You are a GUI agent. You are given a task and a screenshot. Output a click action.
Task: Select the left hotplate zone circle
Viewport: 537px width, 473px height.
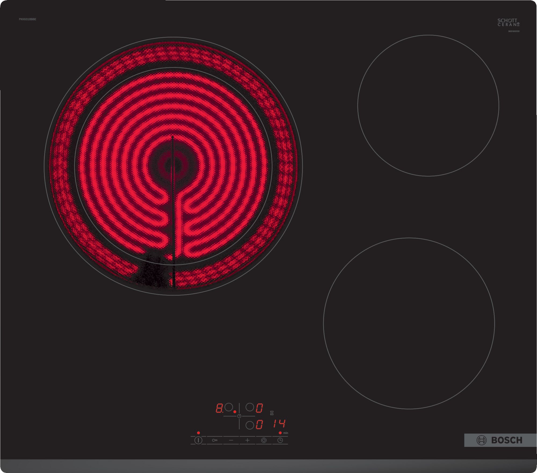click(229, 407)
